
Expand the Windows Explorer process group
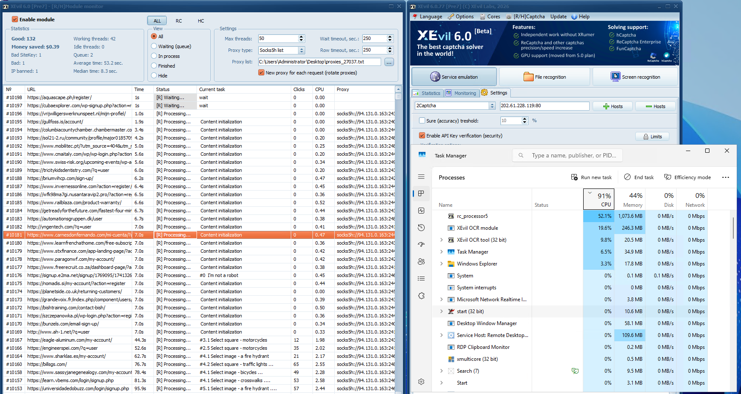click(441, 264)
